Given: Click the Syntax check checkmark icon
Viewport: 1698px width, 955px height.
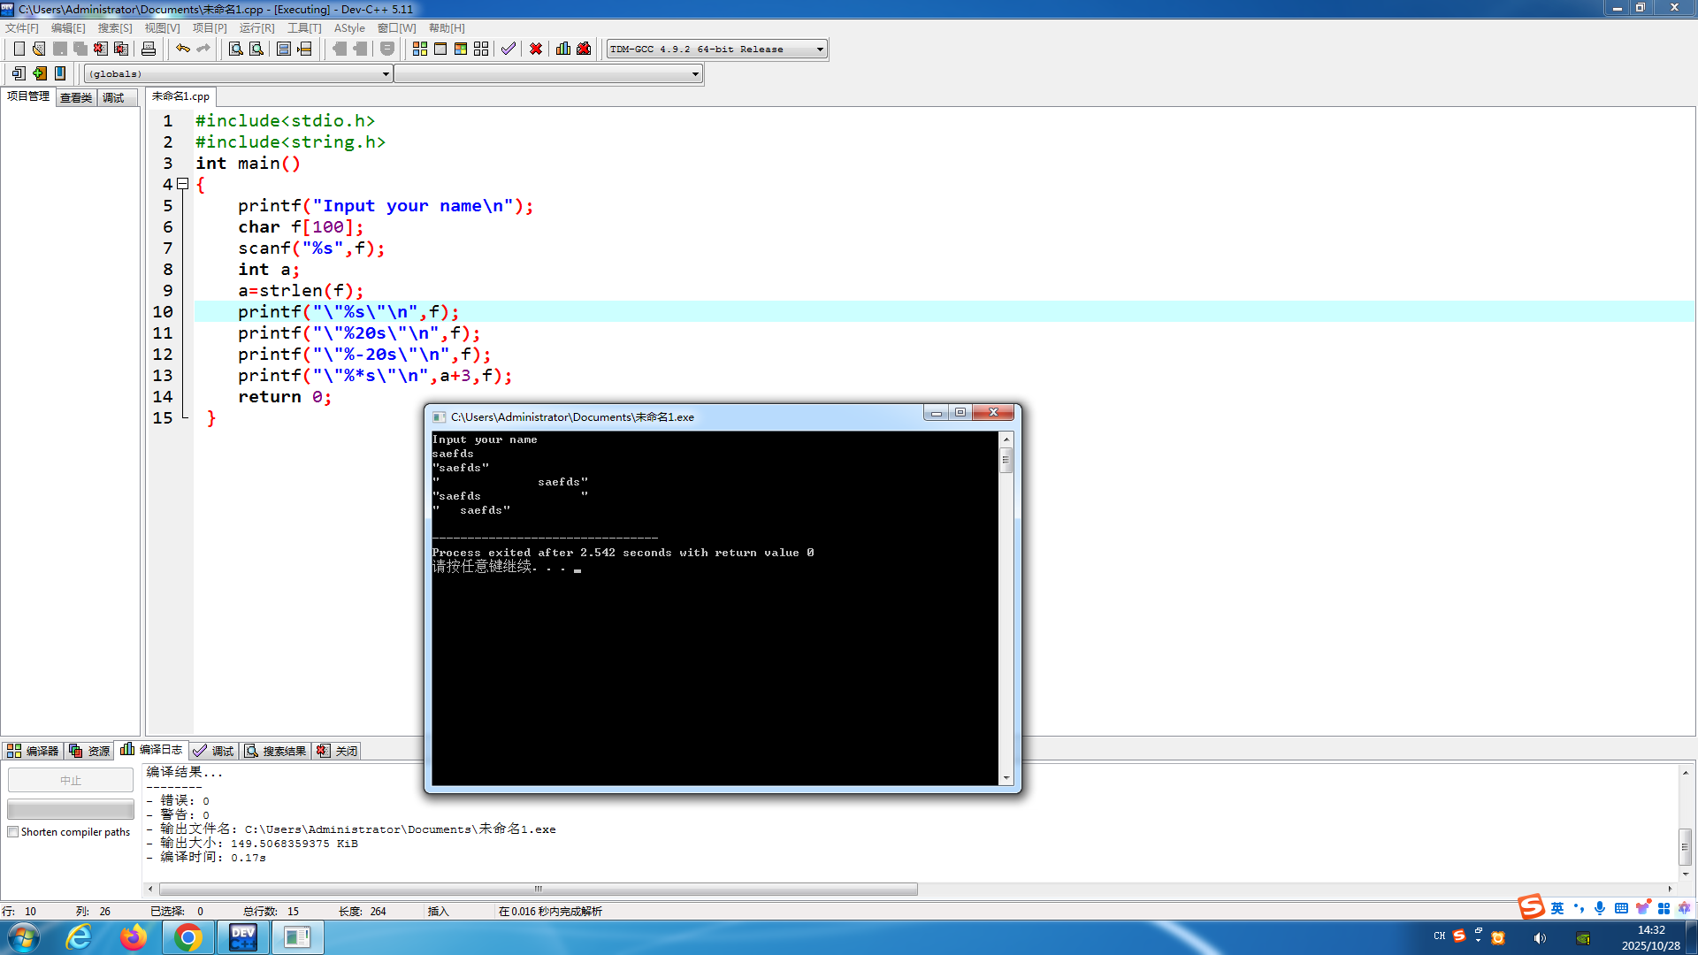Looking at the screenshot, I should 508,49.
